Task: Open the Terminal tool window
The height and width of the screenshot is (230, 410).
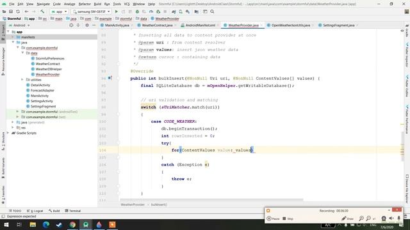Action: (x=72, y=211)
